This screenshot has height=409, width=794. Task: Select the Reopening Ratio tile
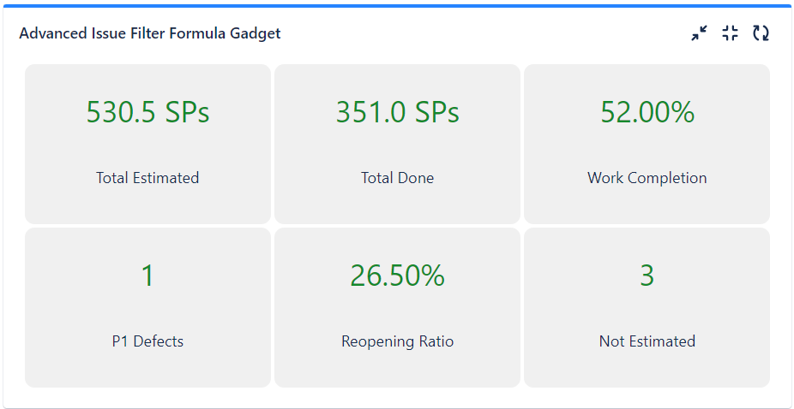point(398,307)
